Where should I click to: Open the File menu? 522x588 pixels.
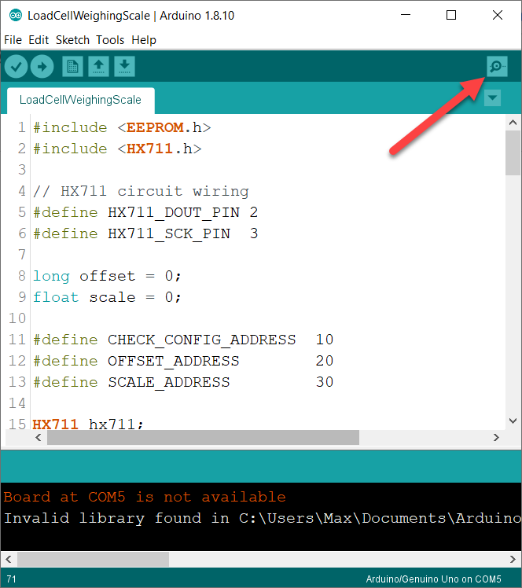coord(13,40)
